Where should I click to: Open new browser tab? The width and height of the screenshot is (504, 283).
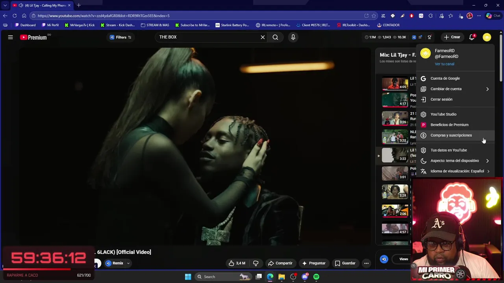79,6
